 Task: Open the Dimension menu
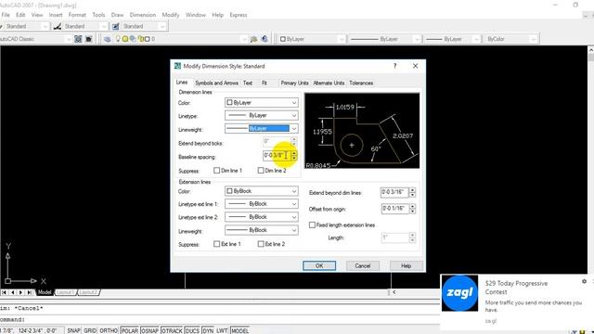pos(143,15)
